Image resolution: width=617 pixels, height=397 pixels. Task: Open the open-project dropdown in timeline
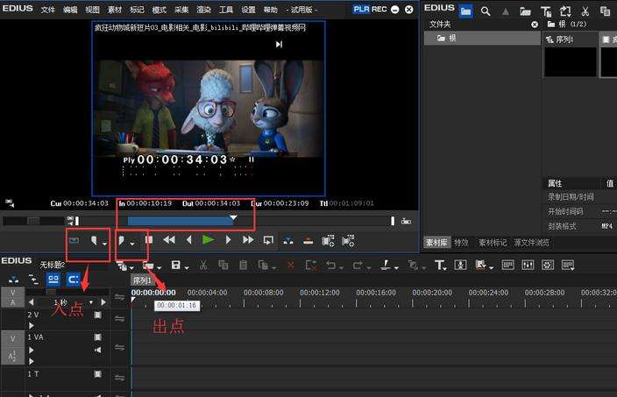[x=159, y=268]
